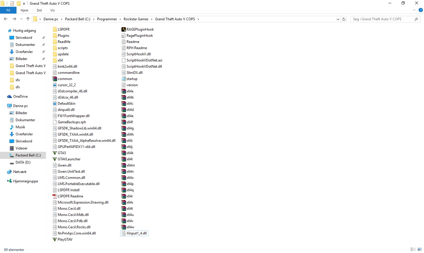Switch to large icons view layout
This screenshot has width=424, height=253.
(x=420, y=249)
